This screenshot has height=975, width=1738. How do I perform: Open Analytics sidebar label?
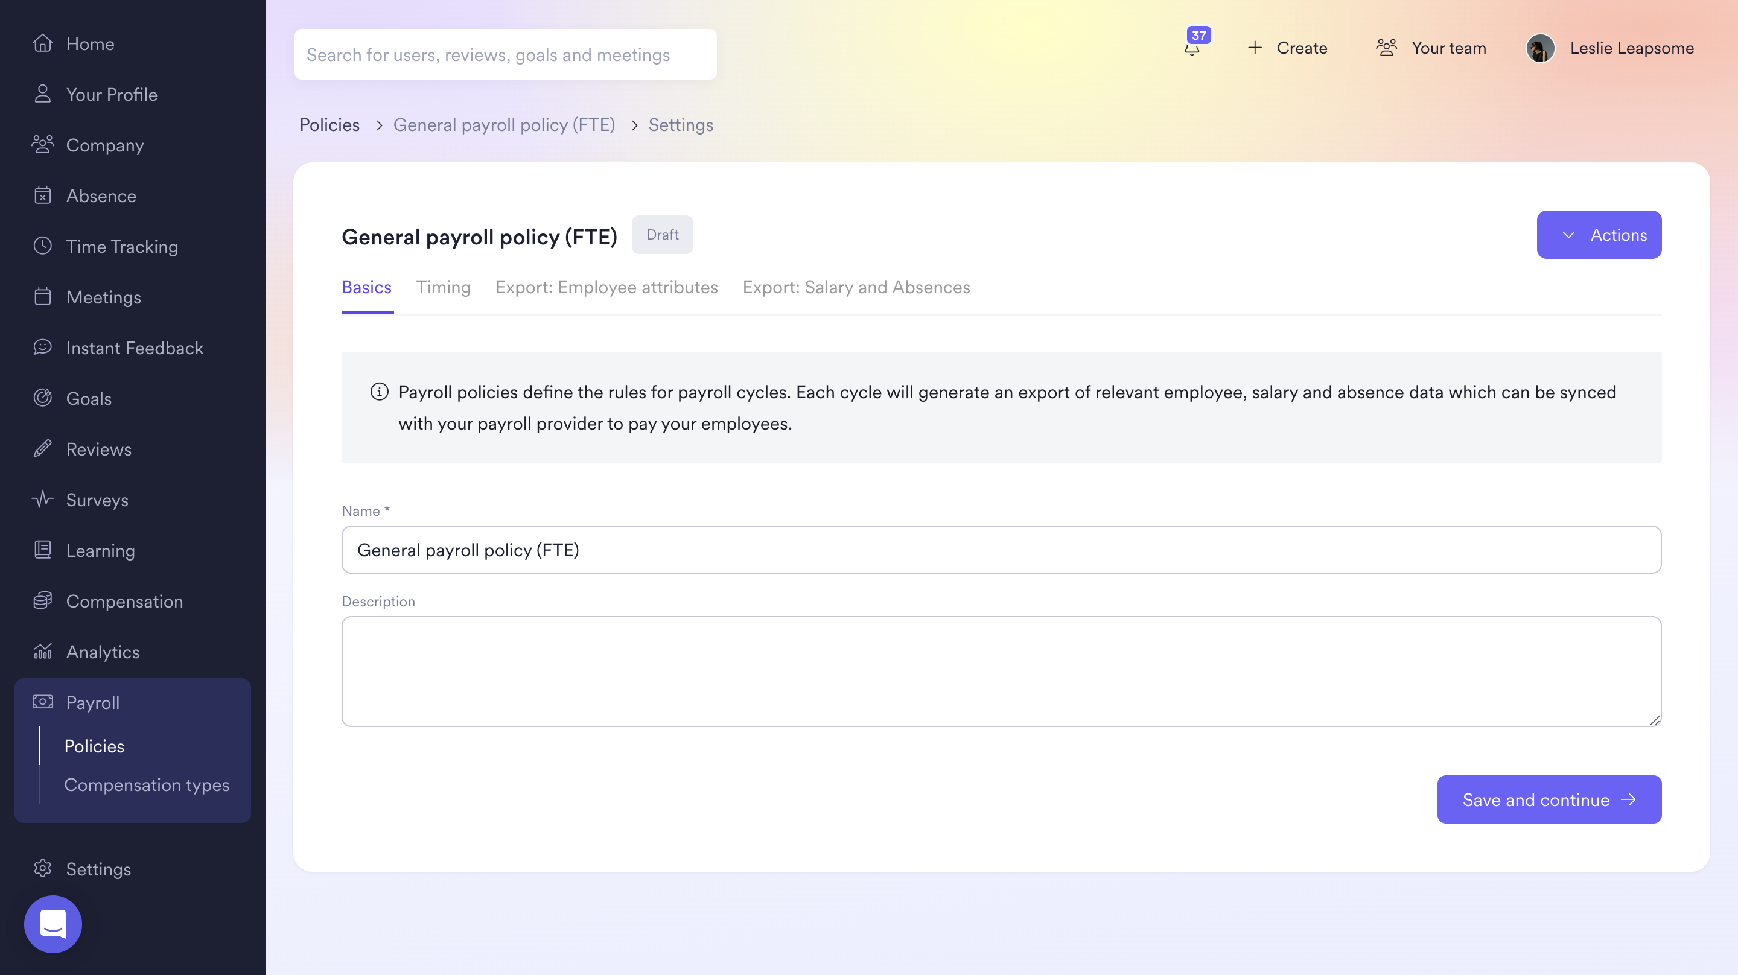pos(103,651)
